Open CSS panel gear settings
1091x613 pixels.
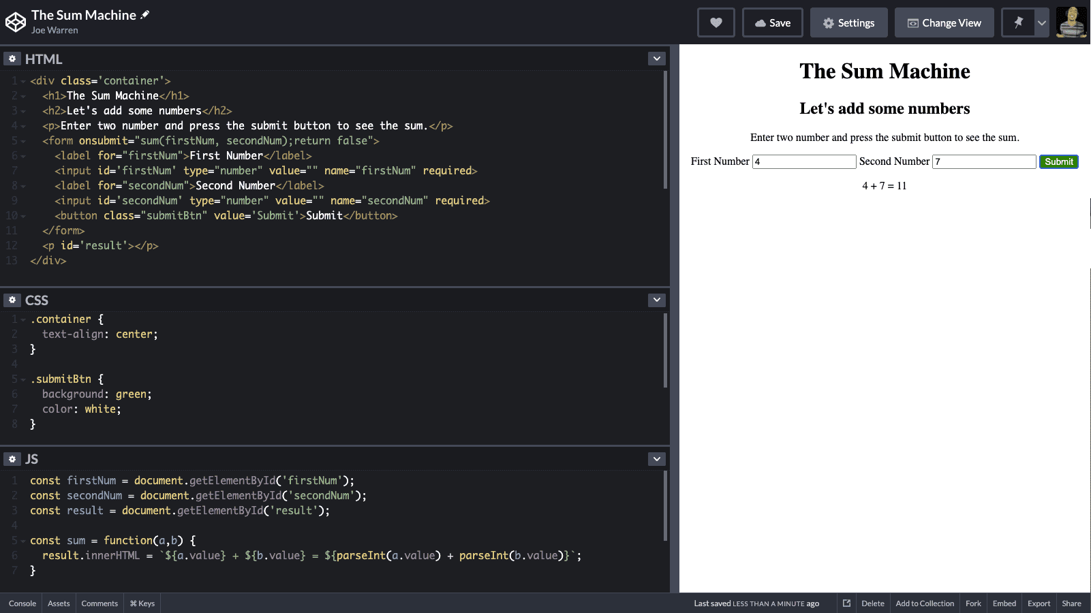12,300
